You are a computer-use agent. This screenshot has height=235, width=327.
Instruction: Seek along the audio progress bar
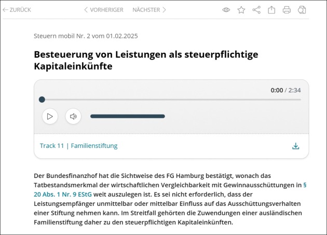point(171,100)
